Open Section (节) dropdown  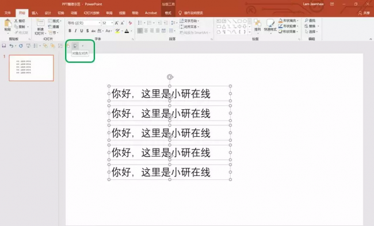pyautogui.click(x=53, y=32)
